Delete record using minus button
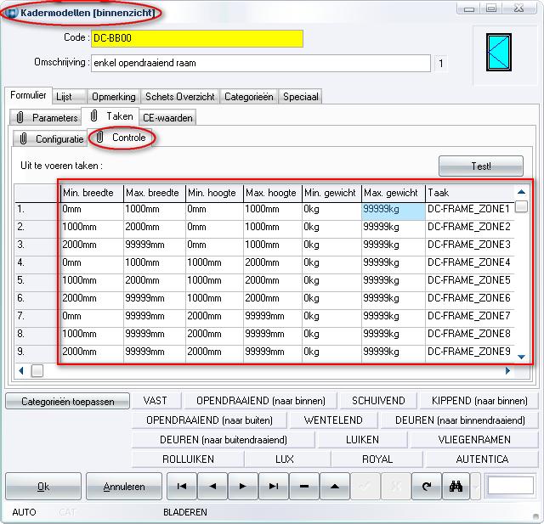Screen dimensions: 544x524 (x=304, y=487)
